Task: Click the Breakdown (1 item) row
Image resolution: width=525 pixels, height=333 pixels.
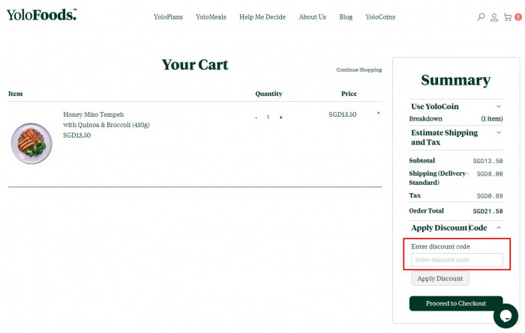Action: click(x=456, y=118)
